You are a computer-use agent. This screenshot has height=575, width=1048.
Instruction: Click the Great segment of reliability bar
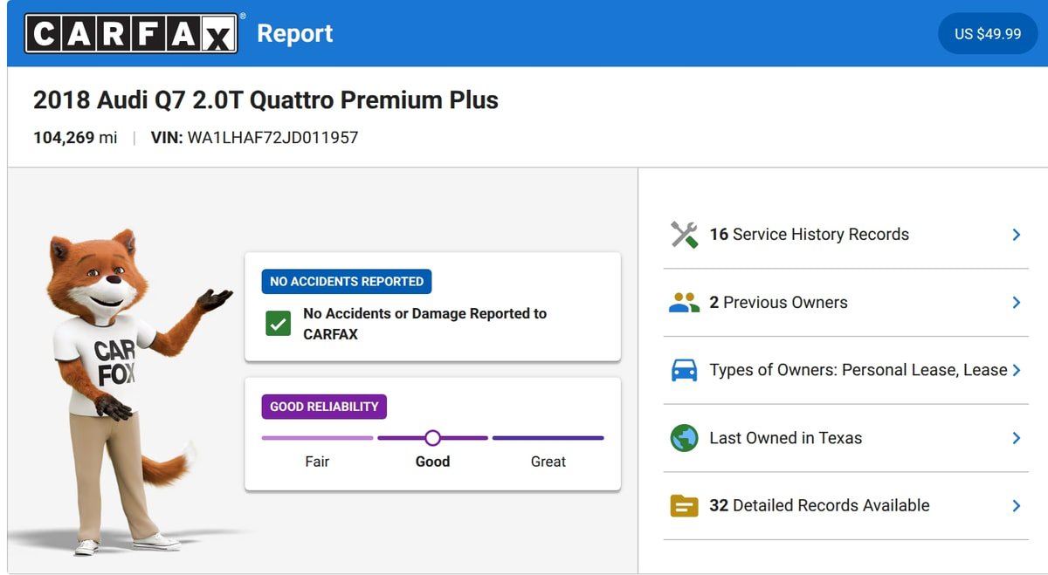[x=548, y=438]
